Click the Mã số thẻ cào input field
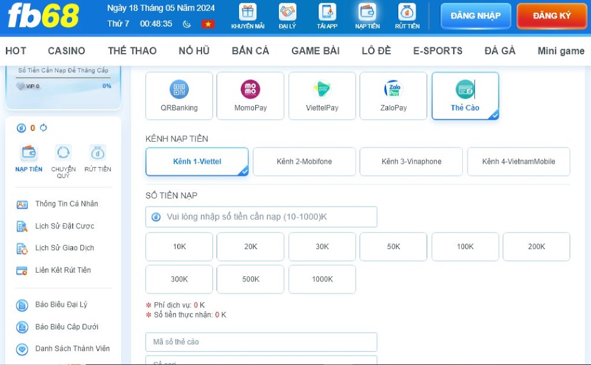This screenshot has width=591, height=365. point(261,341)
